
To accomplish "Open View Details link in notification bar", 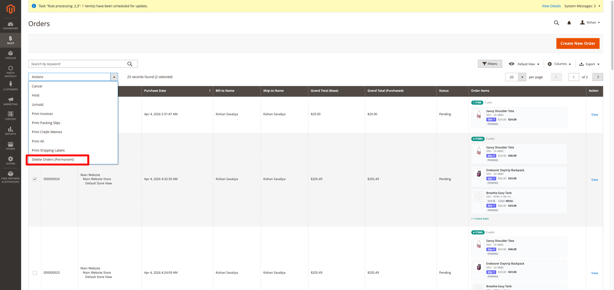I will (551, 6).
